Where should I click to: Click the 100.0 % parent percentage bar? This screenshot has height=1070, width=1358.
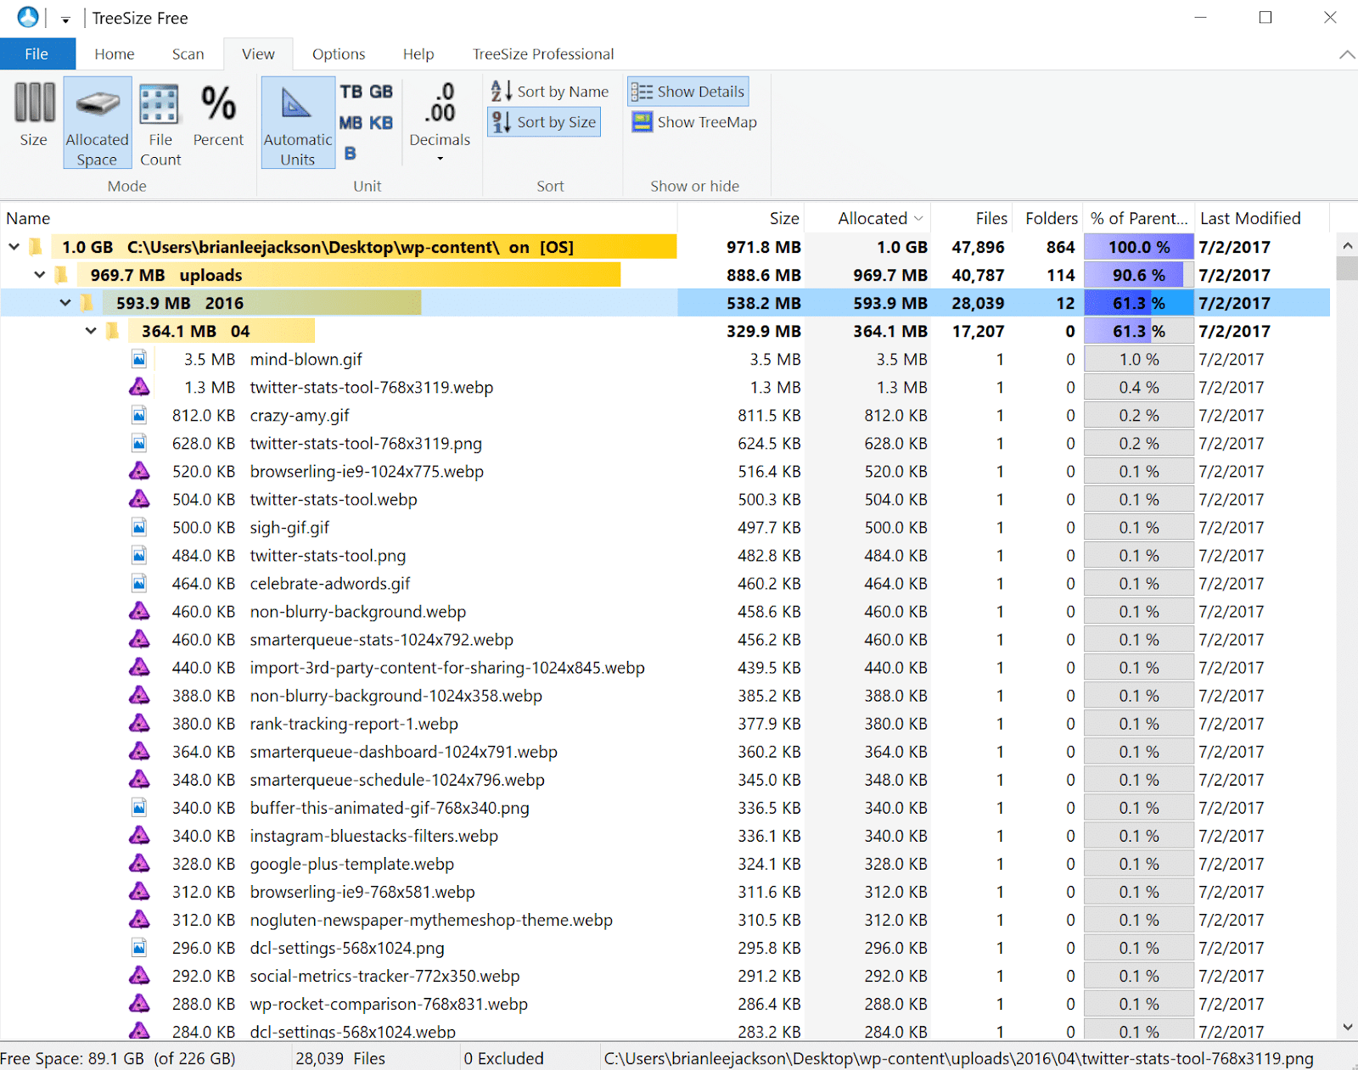(1138, 247)
